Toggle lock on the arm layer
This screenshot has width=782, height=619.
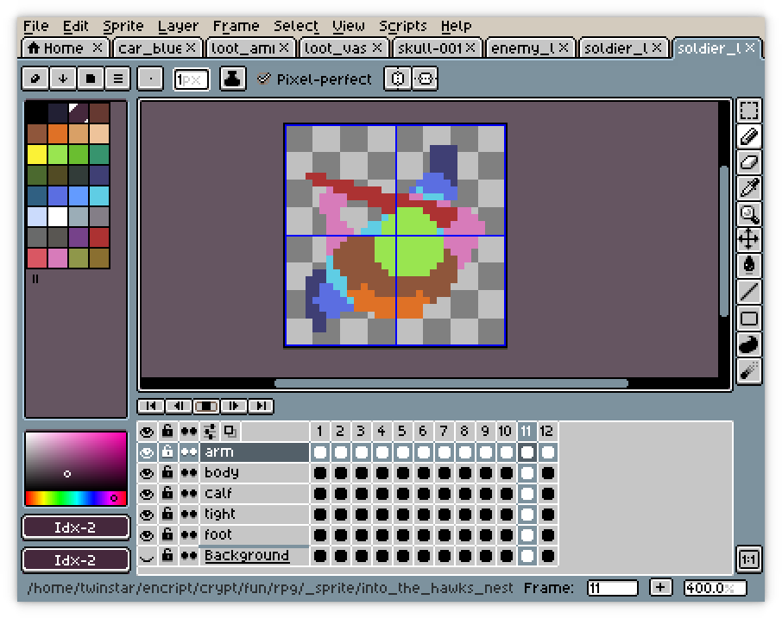[167, 452]
